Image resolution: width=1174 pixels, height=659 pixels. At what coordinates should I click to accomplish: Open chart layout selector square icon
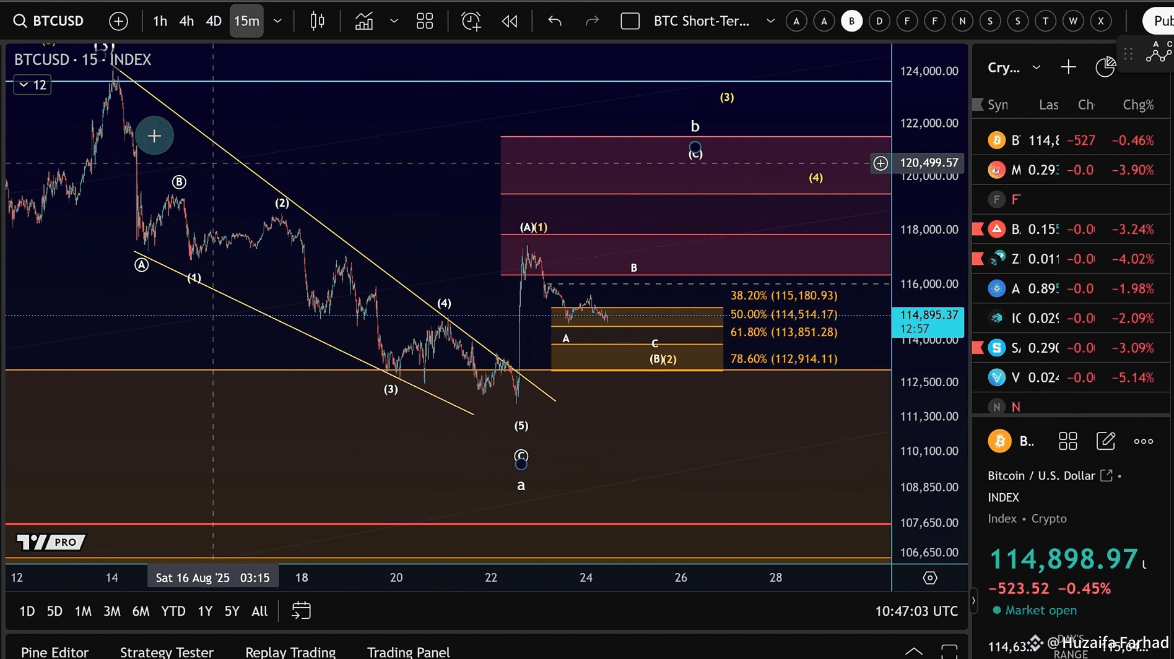pos(630,21)
